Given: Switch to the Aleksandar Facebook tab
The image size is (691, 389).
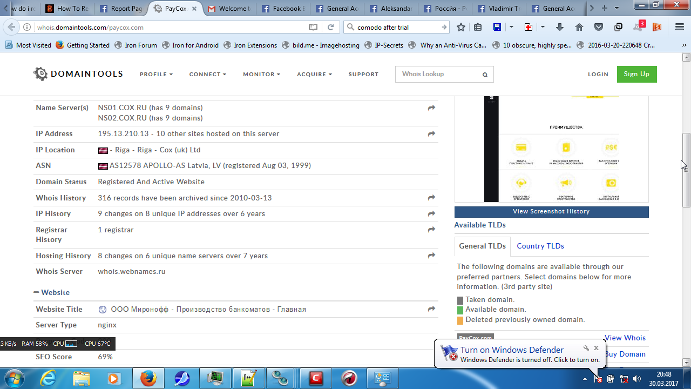Looking at the screenshot, I should point(391,9).
